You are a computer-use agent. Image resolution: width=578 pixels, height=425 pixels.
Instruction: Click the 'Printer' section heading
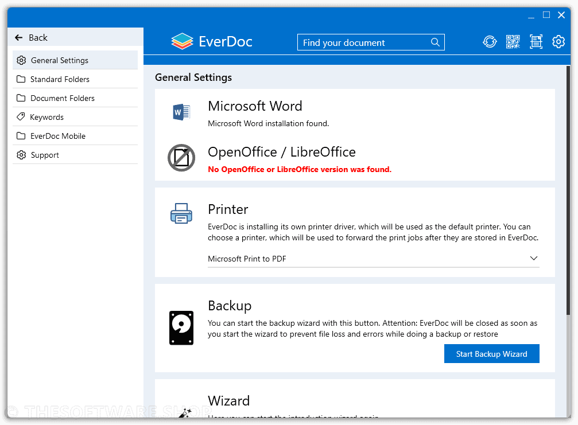point(228,209)
